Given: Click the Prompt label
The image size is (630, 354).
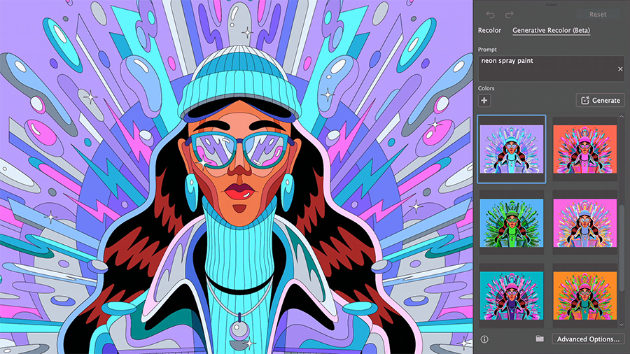Looking at the screenshot, I should tap(487, 50).
